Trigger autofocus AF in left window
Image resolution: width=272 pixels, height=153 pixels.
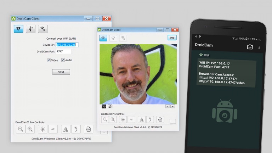53,129
